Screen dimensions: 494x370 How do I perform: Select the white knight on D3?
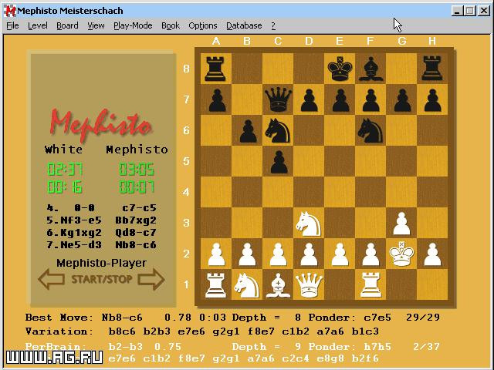pos(309,224)
